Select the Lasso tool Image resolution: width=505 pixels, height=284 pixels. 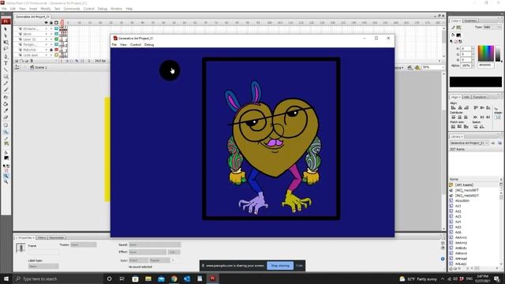coord(6,49)
